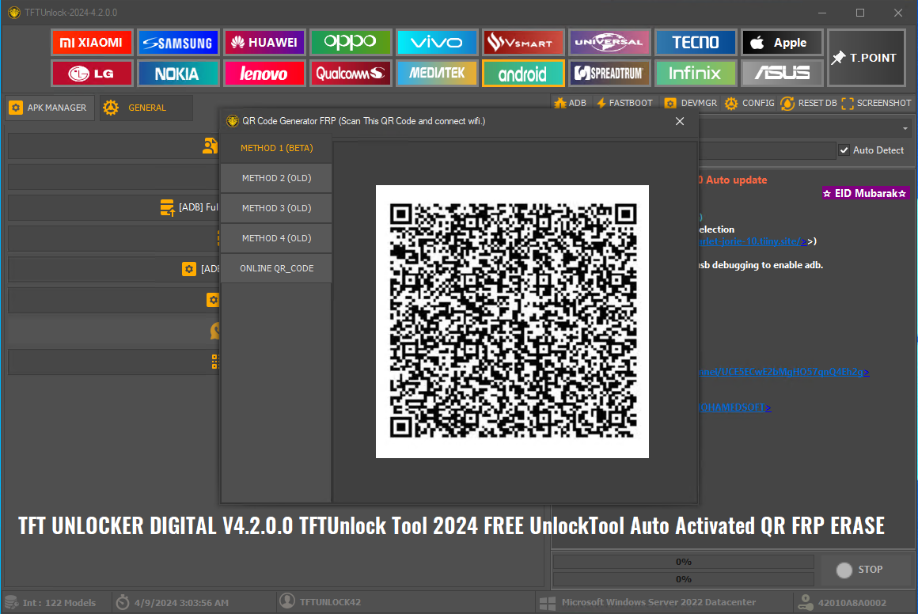Image resolution: width=918 pixels, height=614 pixels.
Task: Click the [ADB] Full button row
Action: pos(114,207)
